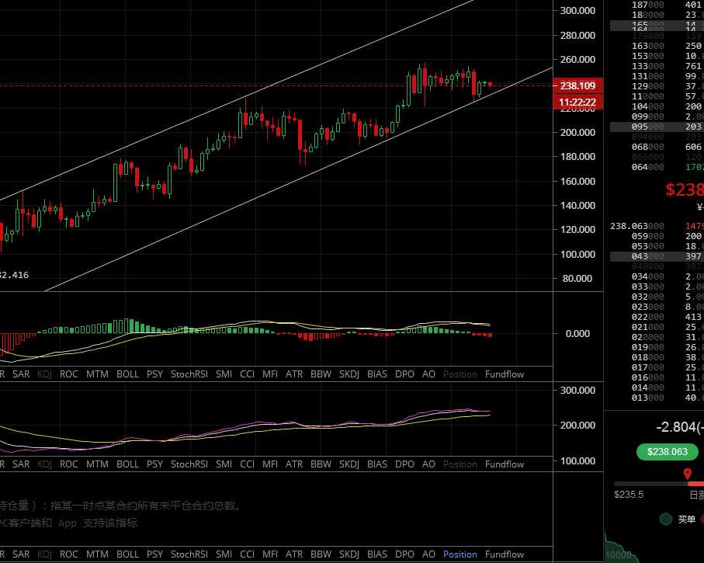Screen dimensions: 704x563
Task: Click the red 11:22:22 countdown label
Action: (x=577, y=102)
